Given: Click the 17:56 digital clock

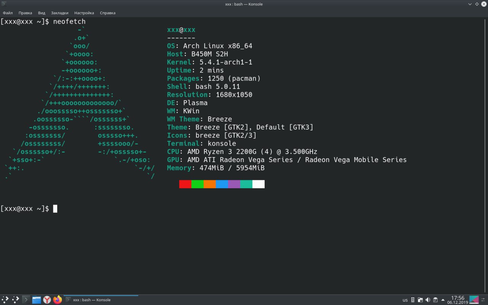Looking at the screenshot, I should pyautogui.click(x=457, y=298).
